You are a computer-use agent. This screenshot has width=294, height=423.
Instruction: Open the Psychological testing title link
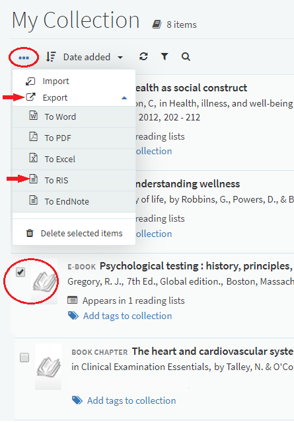196,266
